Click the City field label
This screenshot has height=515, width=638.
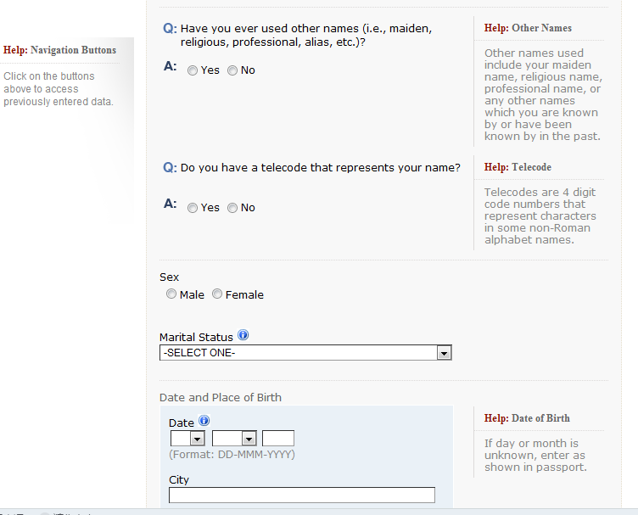pos(179,479)
